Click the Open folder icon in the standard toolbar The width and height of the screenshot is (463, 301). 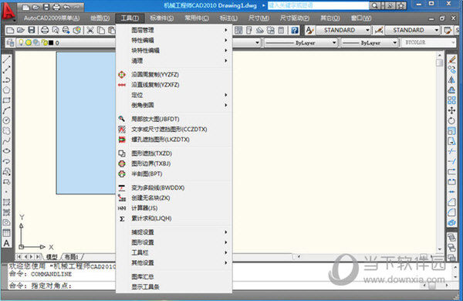tap(21, 30)
